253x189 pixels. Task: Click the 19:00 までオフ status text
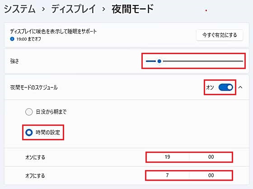click(x=29, y=39)
